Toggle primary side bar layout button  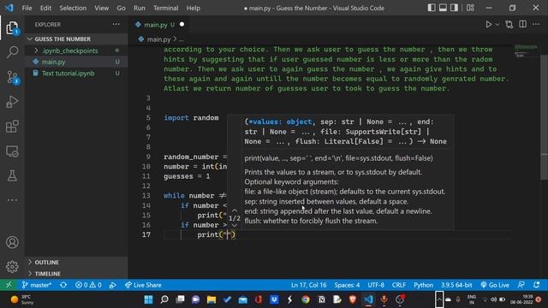[432, 8]
